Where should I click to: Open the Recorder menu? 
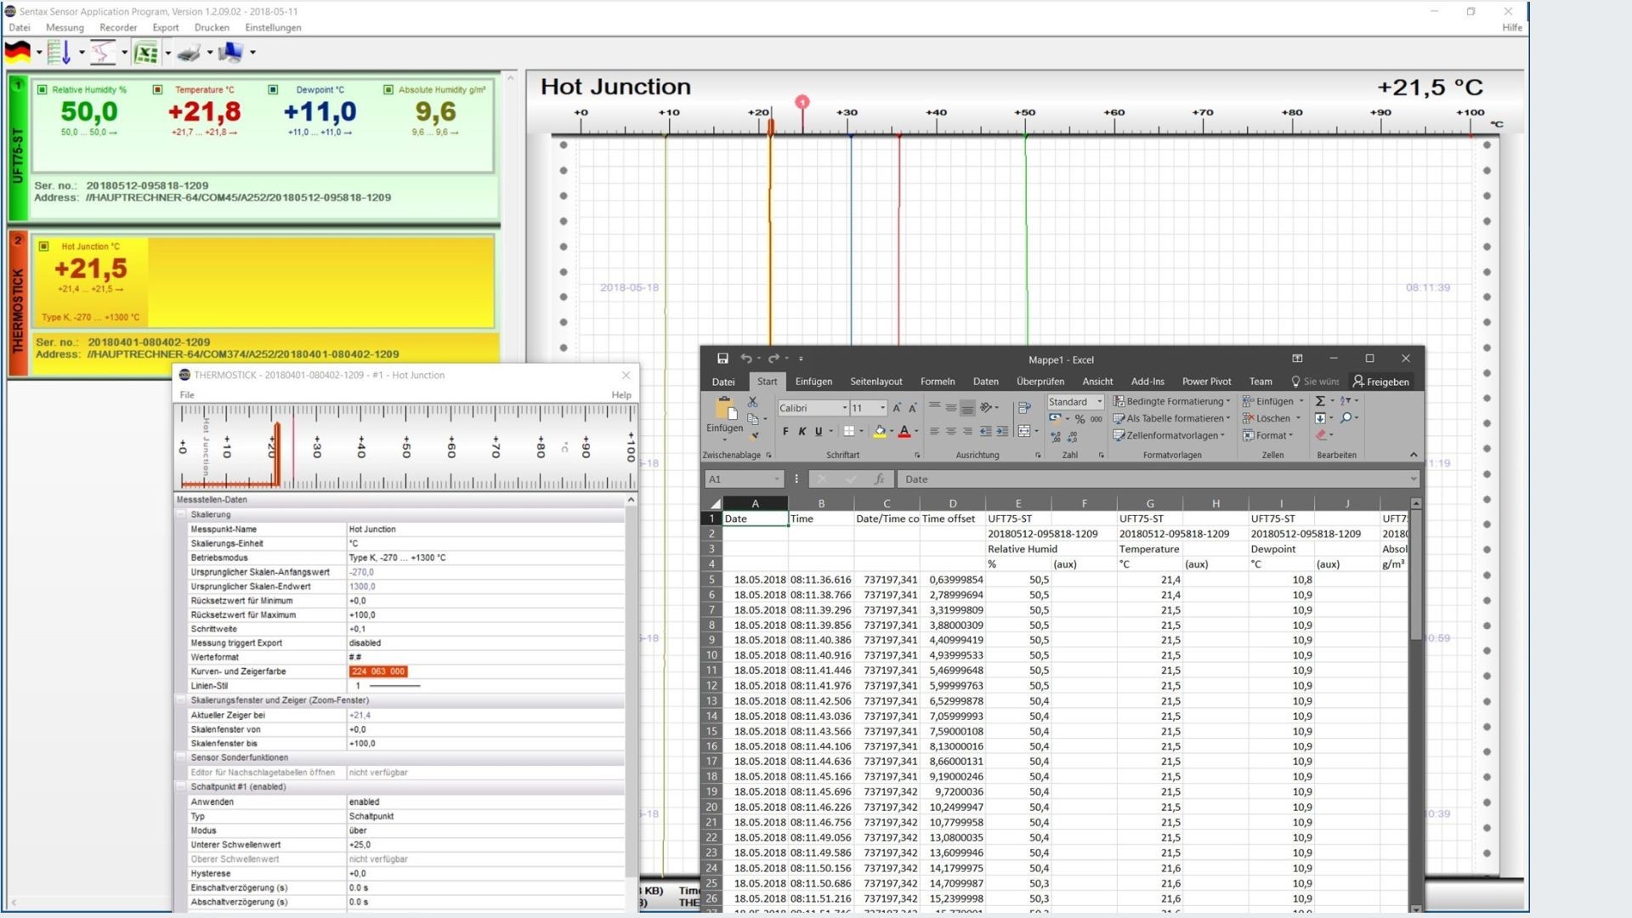[x=118, y=27]
